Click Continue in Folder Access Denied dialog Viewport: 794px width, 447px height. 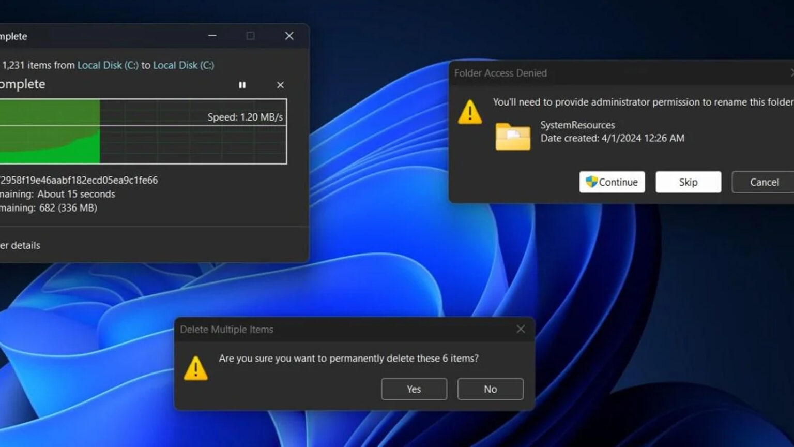[x=612, y=182]
